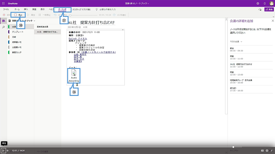Expand the 今日の会議 dropdown
Image resolution: width=275 pixels, height=154 pixels.
point(236,42)
